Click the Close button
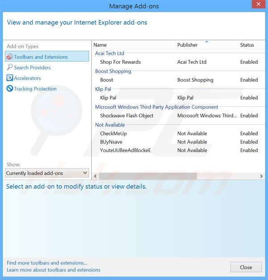This screenshot has width=268, height=280. [x=246, y=267]
